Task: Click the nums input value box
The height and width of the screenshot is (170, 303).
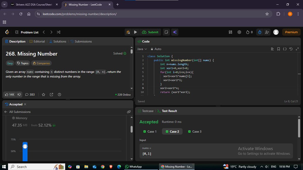Action: click(x=216, y=151)
